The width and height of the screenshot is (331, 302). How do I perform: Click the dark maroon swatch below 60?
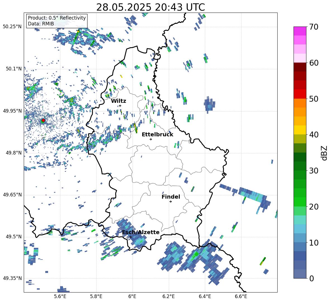(x=300, y=67)
